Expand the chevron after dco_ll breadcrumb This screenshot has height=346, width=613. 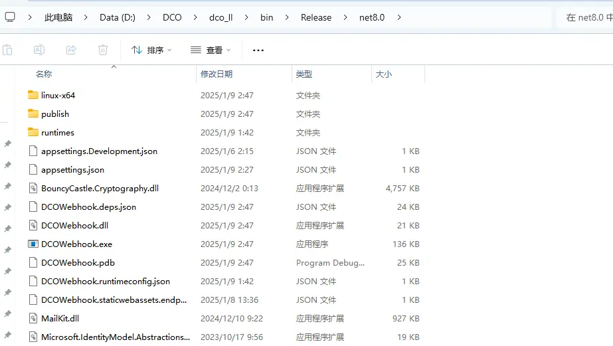coord(246,17)
